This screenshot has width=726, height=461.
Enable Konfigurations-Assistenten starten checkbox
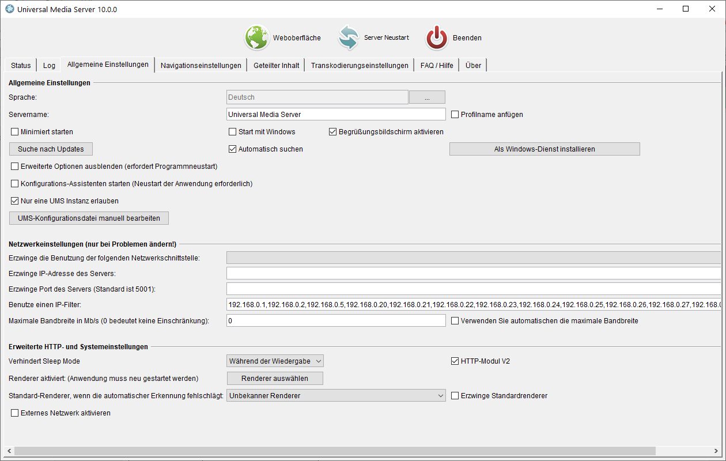pyautogui.click(x=15, y=184)
